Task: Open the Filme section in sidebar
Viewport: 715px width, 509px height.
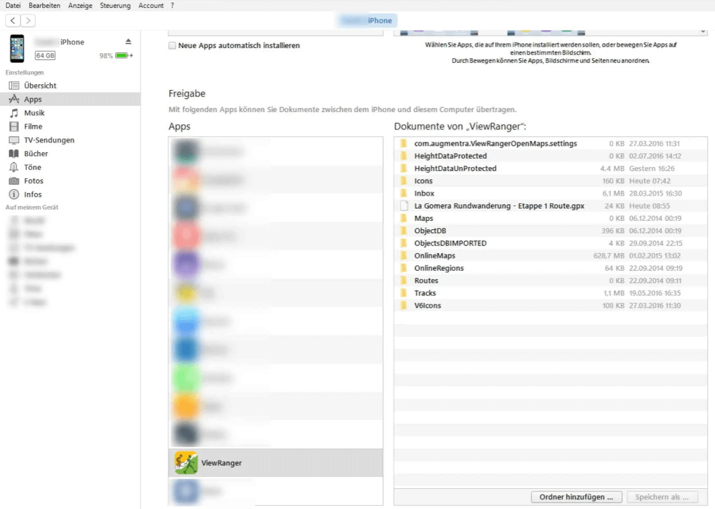Action: pos(33,126)
